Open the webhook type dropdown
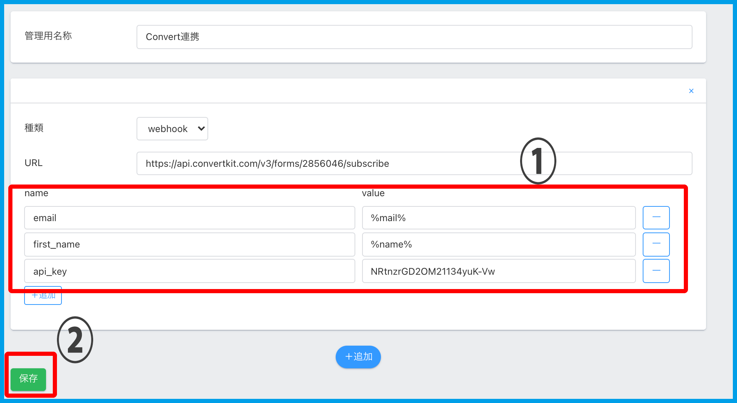 (x=172, y=129)
